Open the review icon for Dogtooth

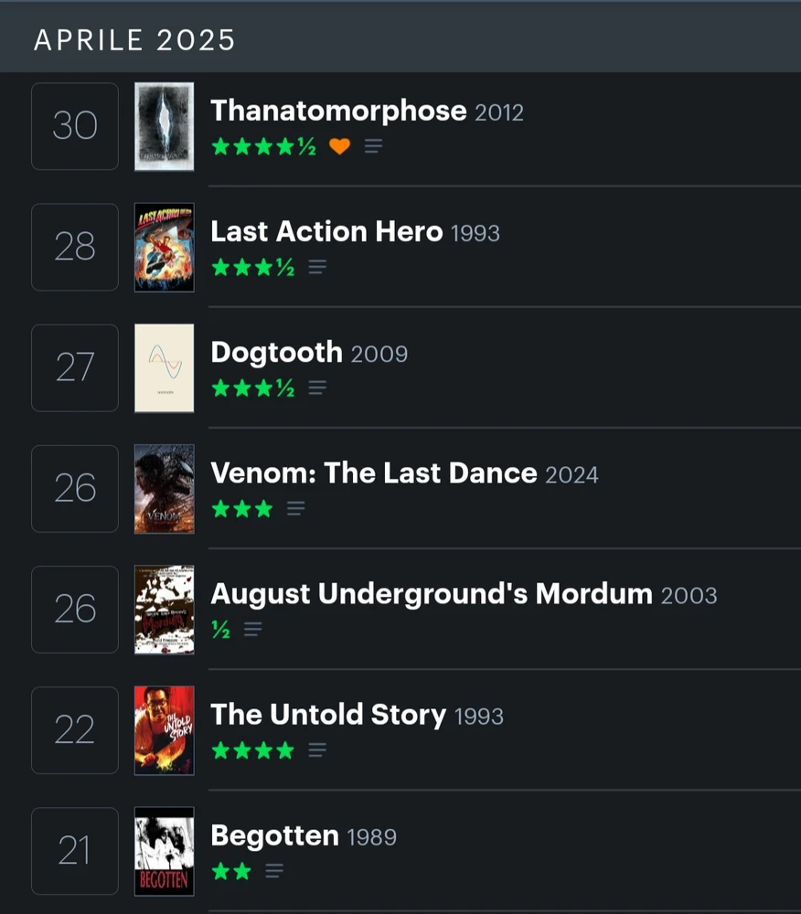pos(317,388)
